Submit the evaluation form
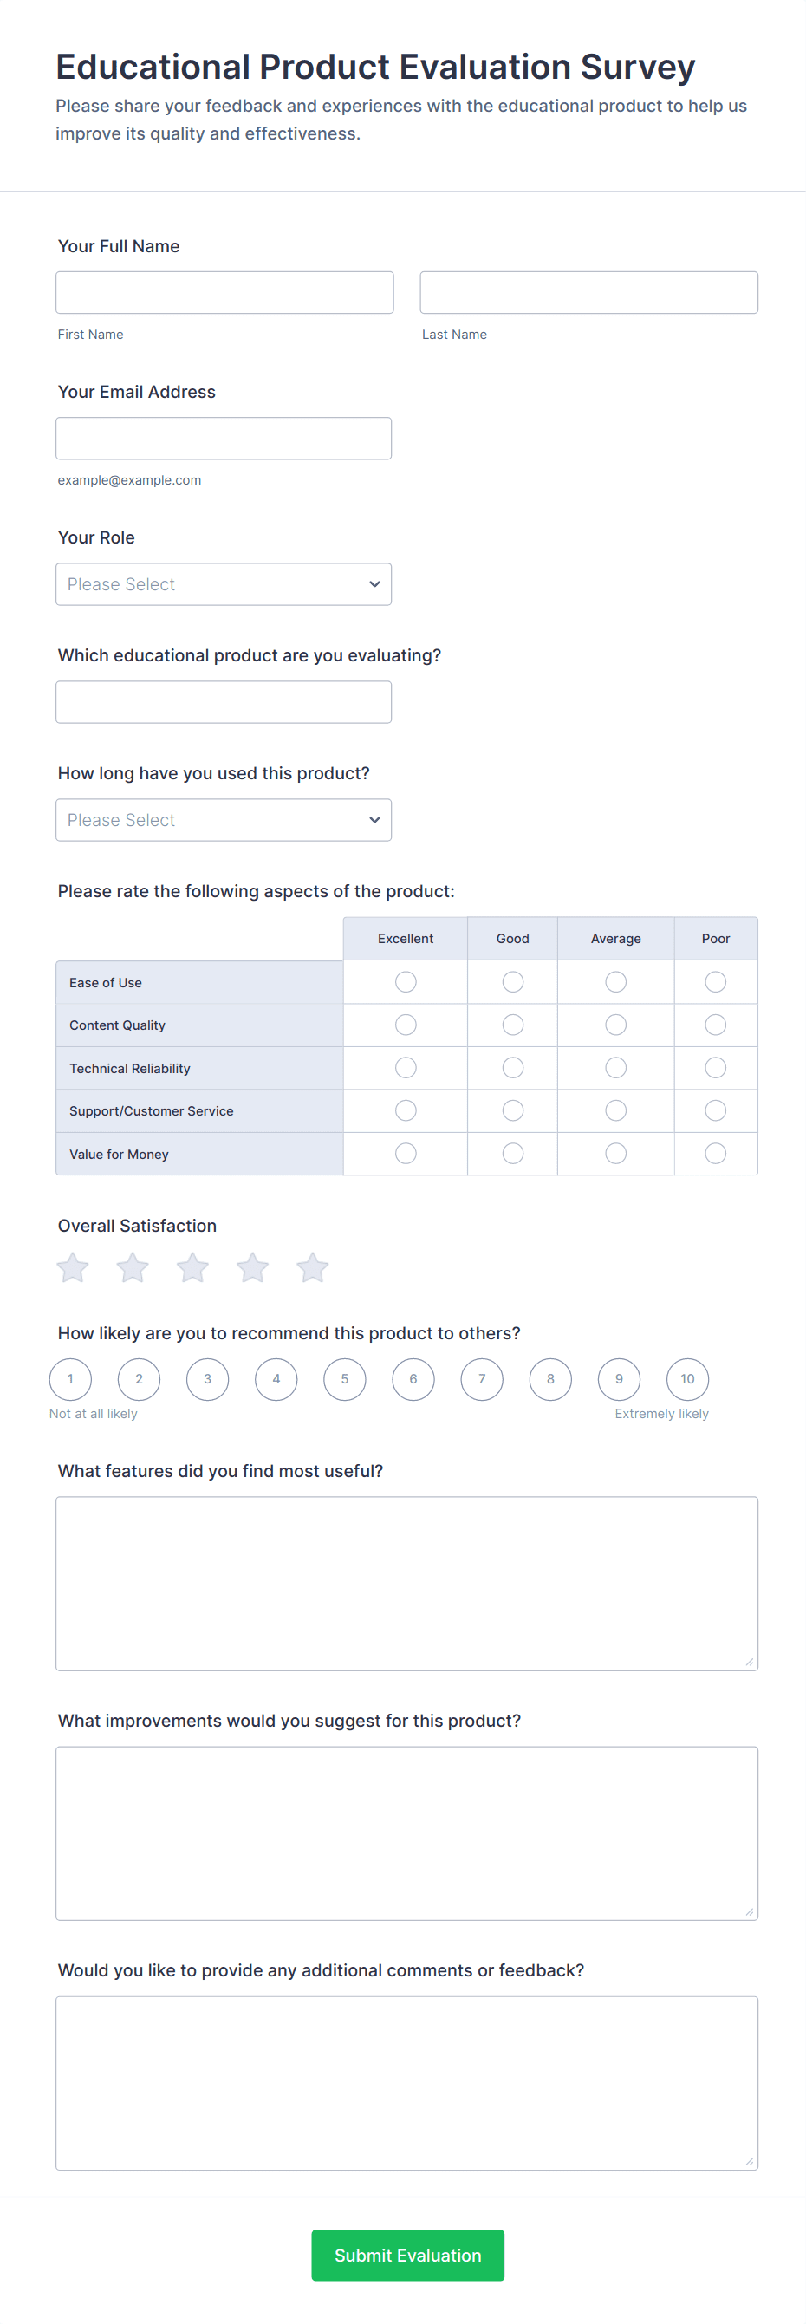This screenshot has height=2324, width=806. pos(407,2255)
